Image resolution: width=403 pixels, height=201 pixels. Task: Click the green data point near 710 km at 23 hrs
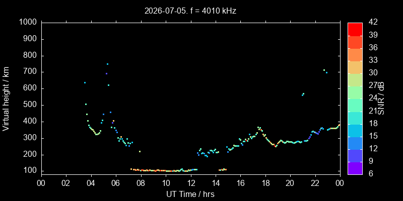324,70
